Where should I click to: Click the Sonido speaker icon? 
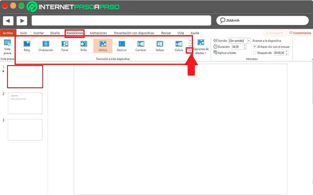point(215,41)
